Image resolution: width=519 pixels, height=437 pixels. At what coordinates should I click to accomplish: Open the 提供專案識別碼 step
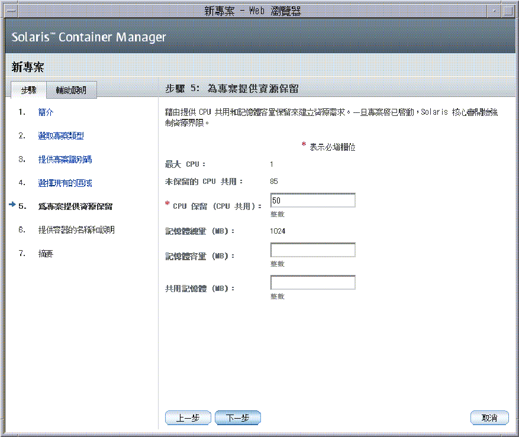coord(65,159)
